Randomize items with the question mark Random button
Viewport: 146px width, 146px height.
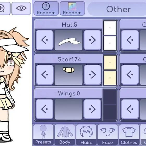point(46,8)
